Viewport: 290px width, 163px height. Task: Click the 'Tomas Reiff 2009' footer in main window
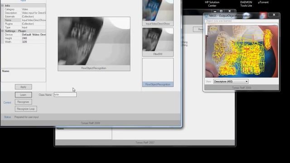(x=91, y=123)
